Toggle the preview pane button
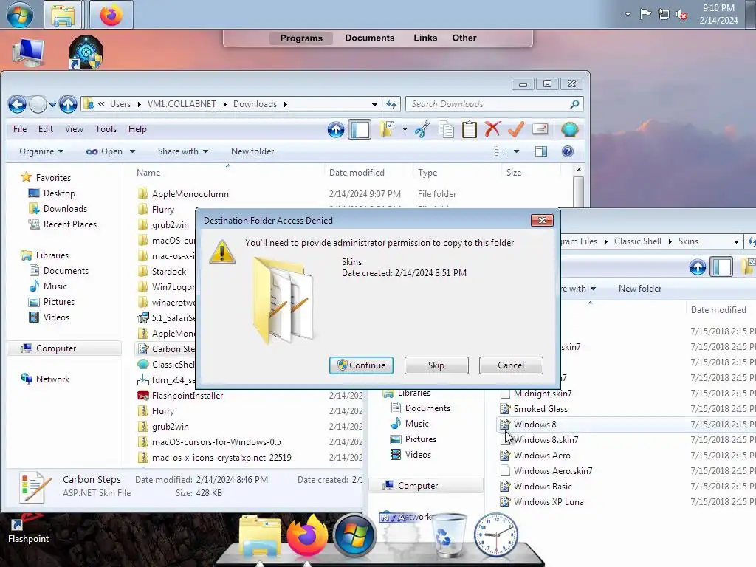Image resolution: width=756 pixels, height=567 pixels. (x=541, y=151)
